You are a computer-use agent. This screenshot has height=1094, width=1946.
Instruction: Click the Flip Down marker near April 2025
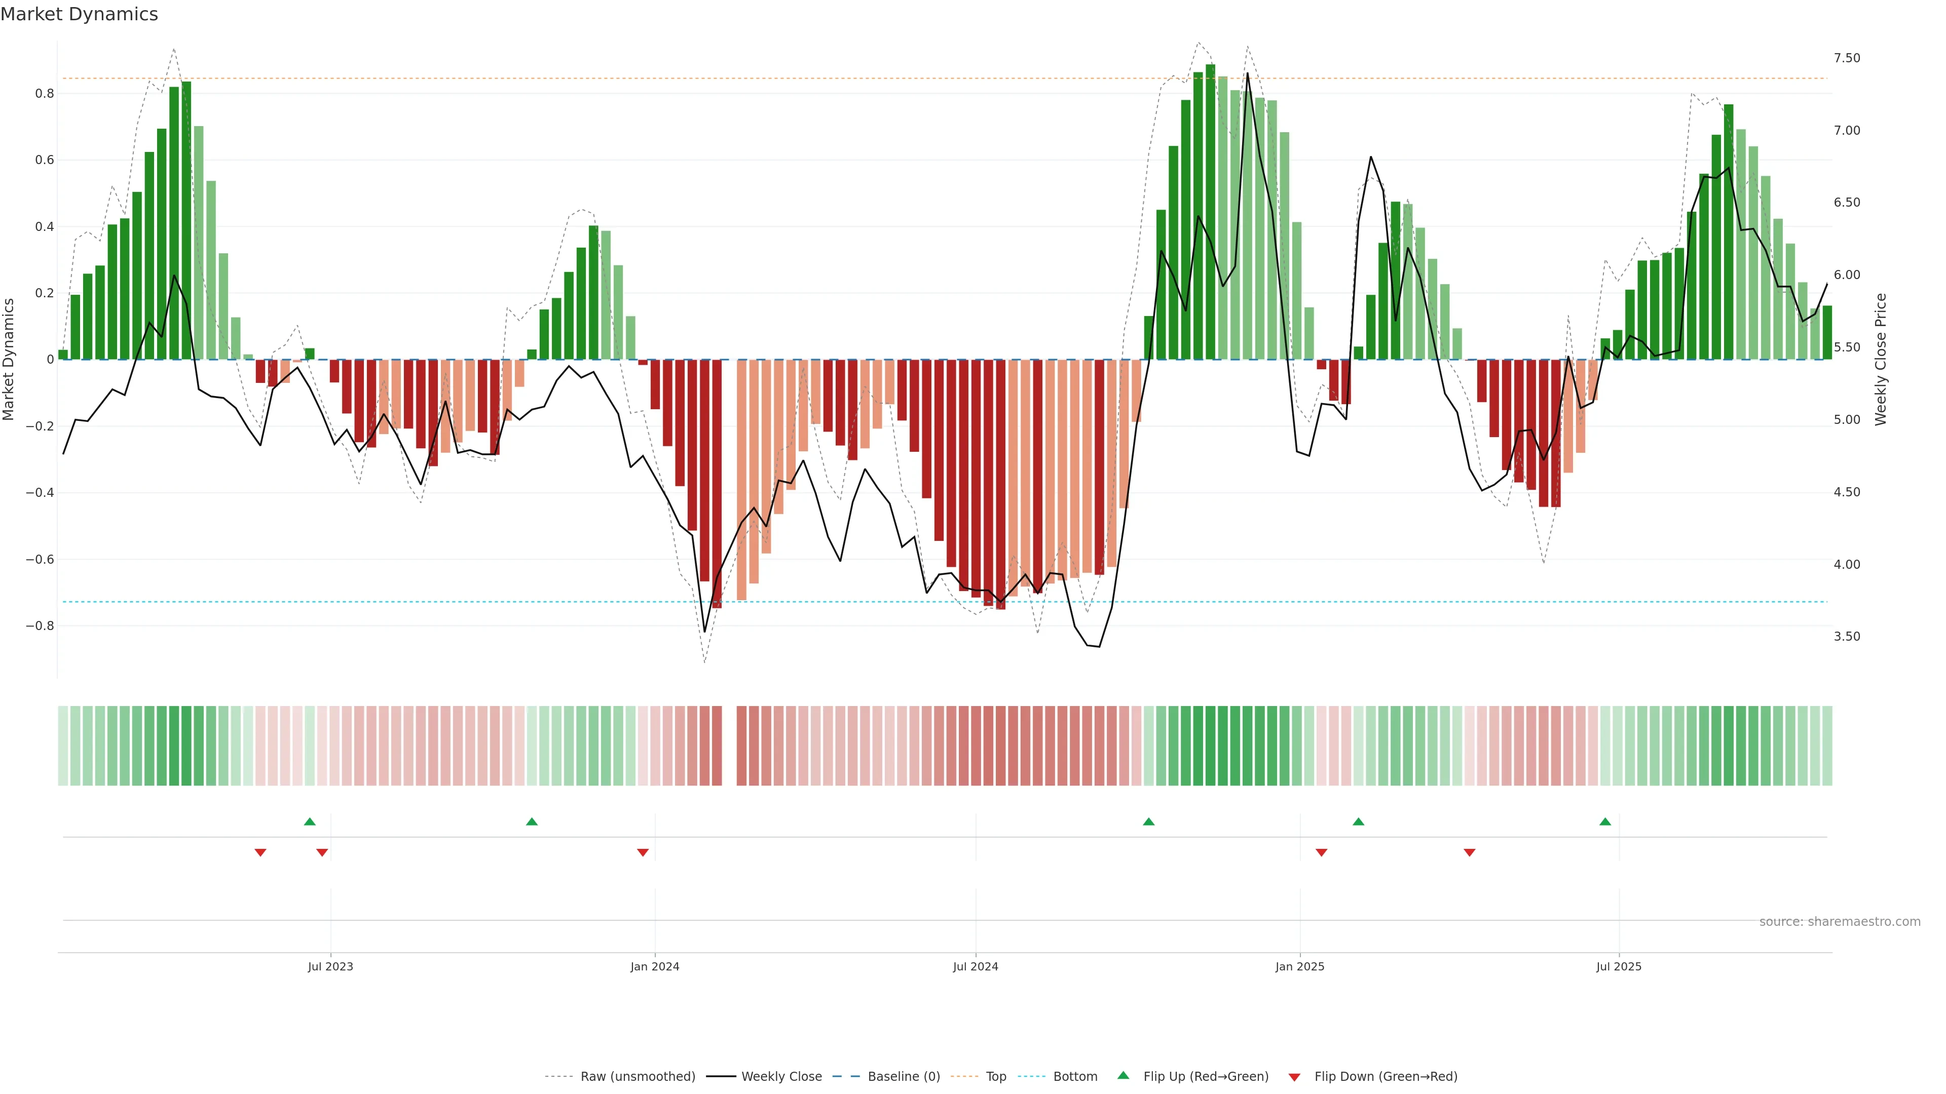(x=1469, y=852)
